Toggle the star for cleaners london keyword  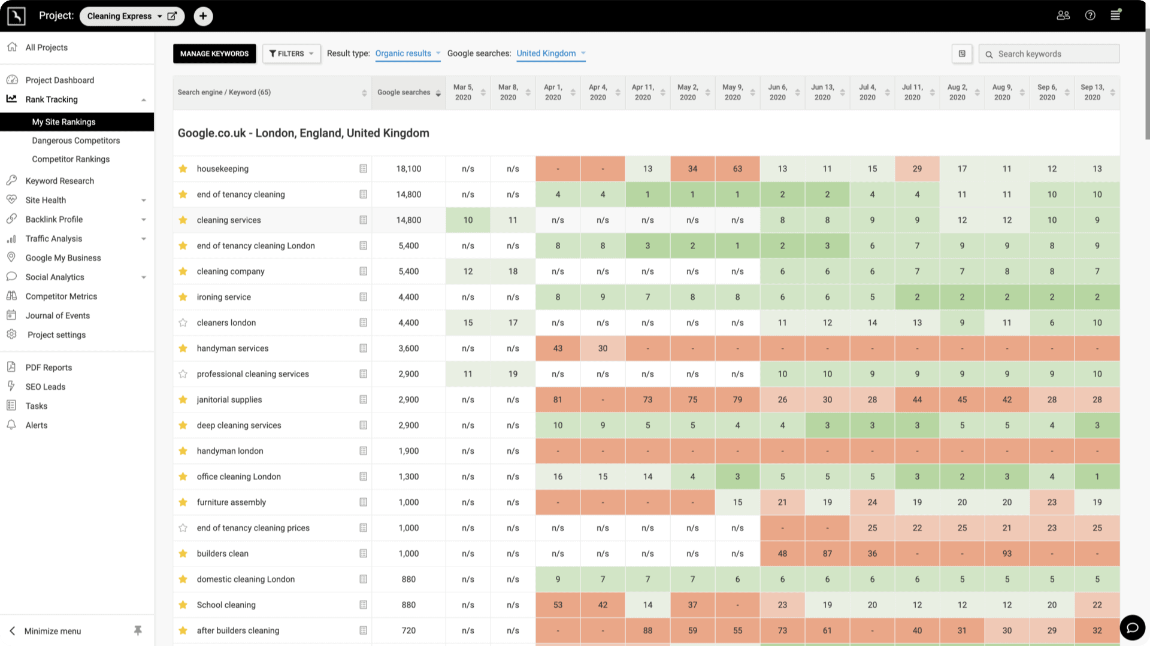click(183, 323)
